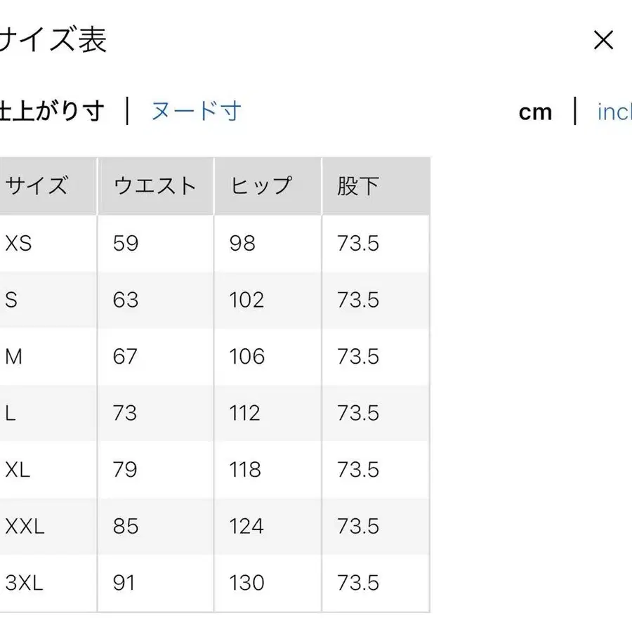Click the hip value 130 for size 3XL
The height and width of the screenshot is (632, 632).
click(x=245, y=583)
